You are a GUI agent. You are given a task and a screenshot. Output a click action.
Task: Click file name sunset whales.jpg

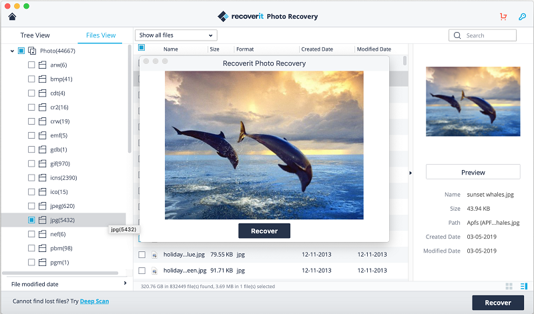point(490,195)
